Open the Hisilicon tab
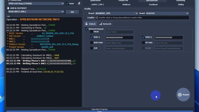 126,5
